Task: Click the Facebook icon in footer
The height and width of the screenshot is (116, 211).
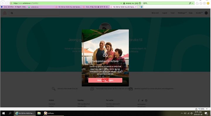Action: (139, 100)
